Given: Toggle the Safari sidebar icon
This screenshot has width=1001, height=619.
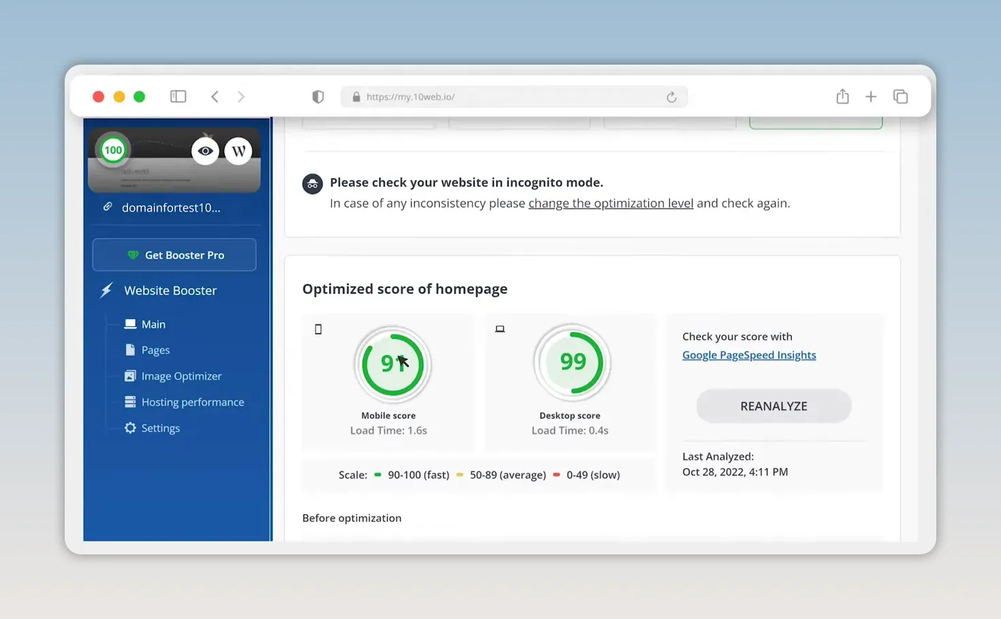Looking at the screenshot, I should pyautogui.click(x=178, y=97).
